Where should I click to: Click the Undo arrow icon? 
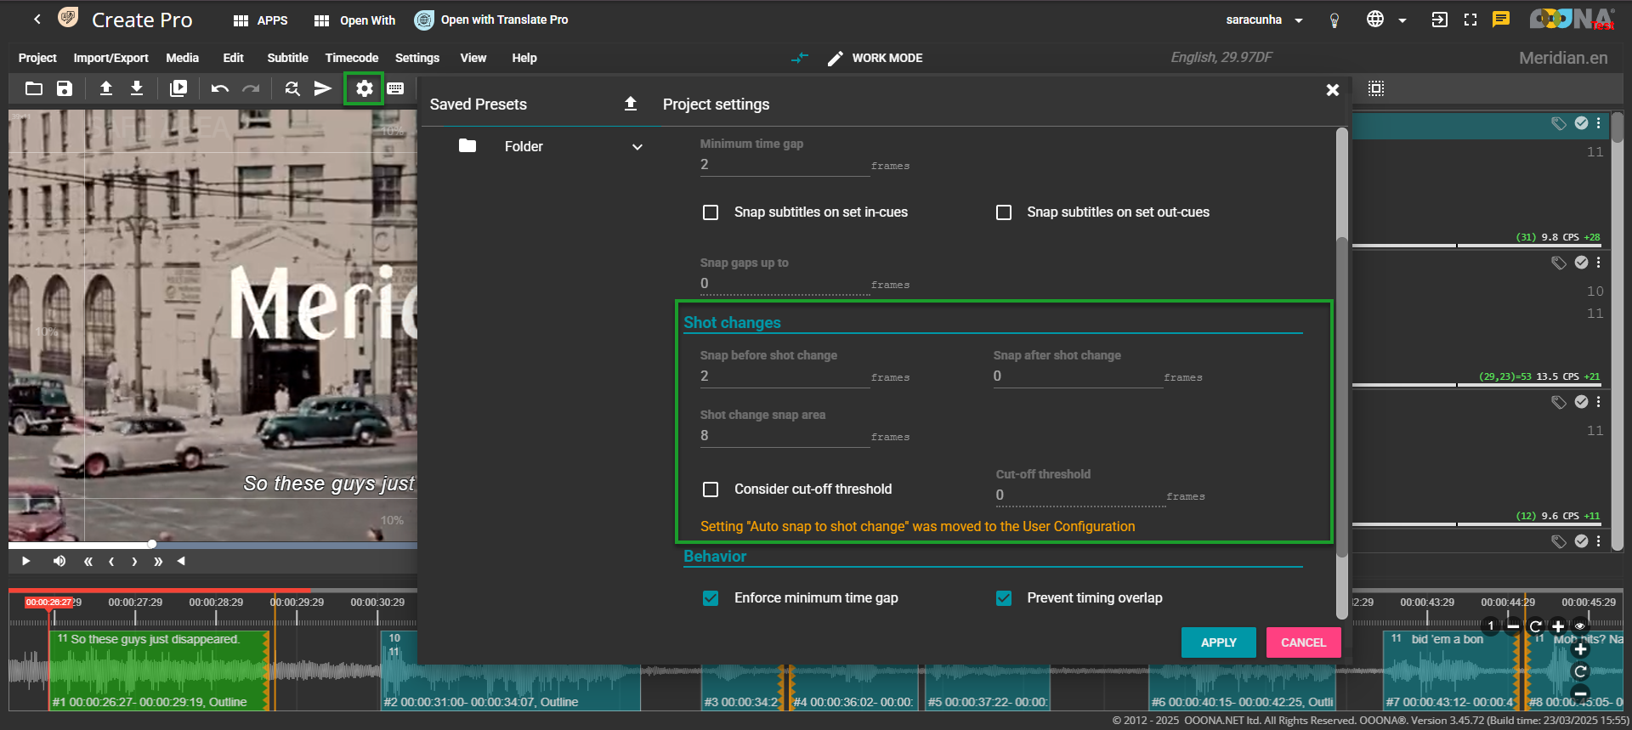click(219, 88)
